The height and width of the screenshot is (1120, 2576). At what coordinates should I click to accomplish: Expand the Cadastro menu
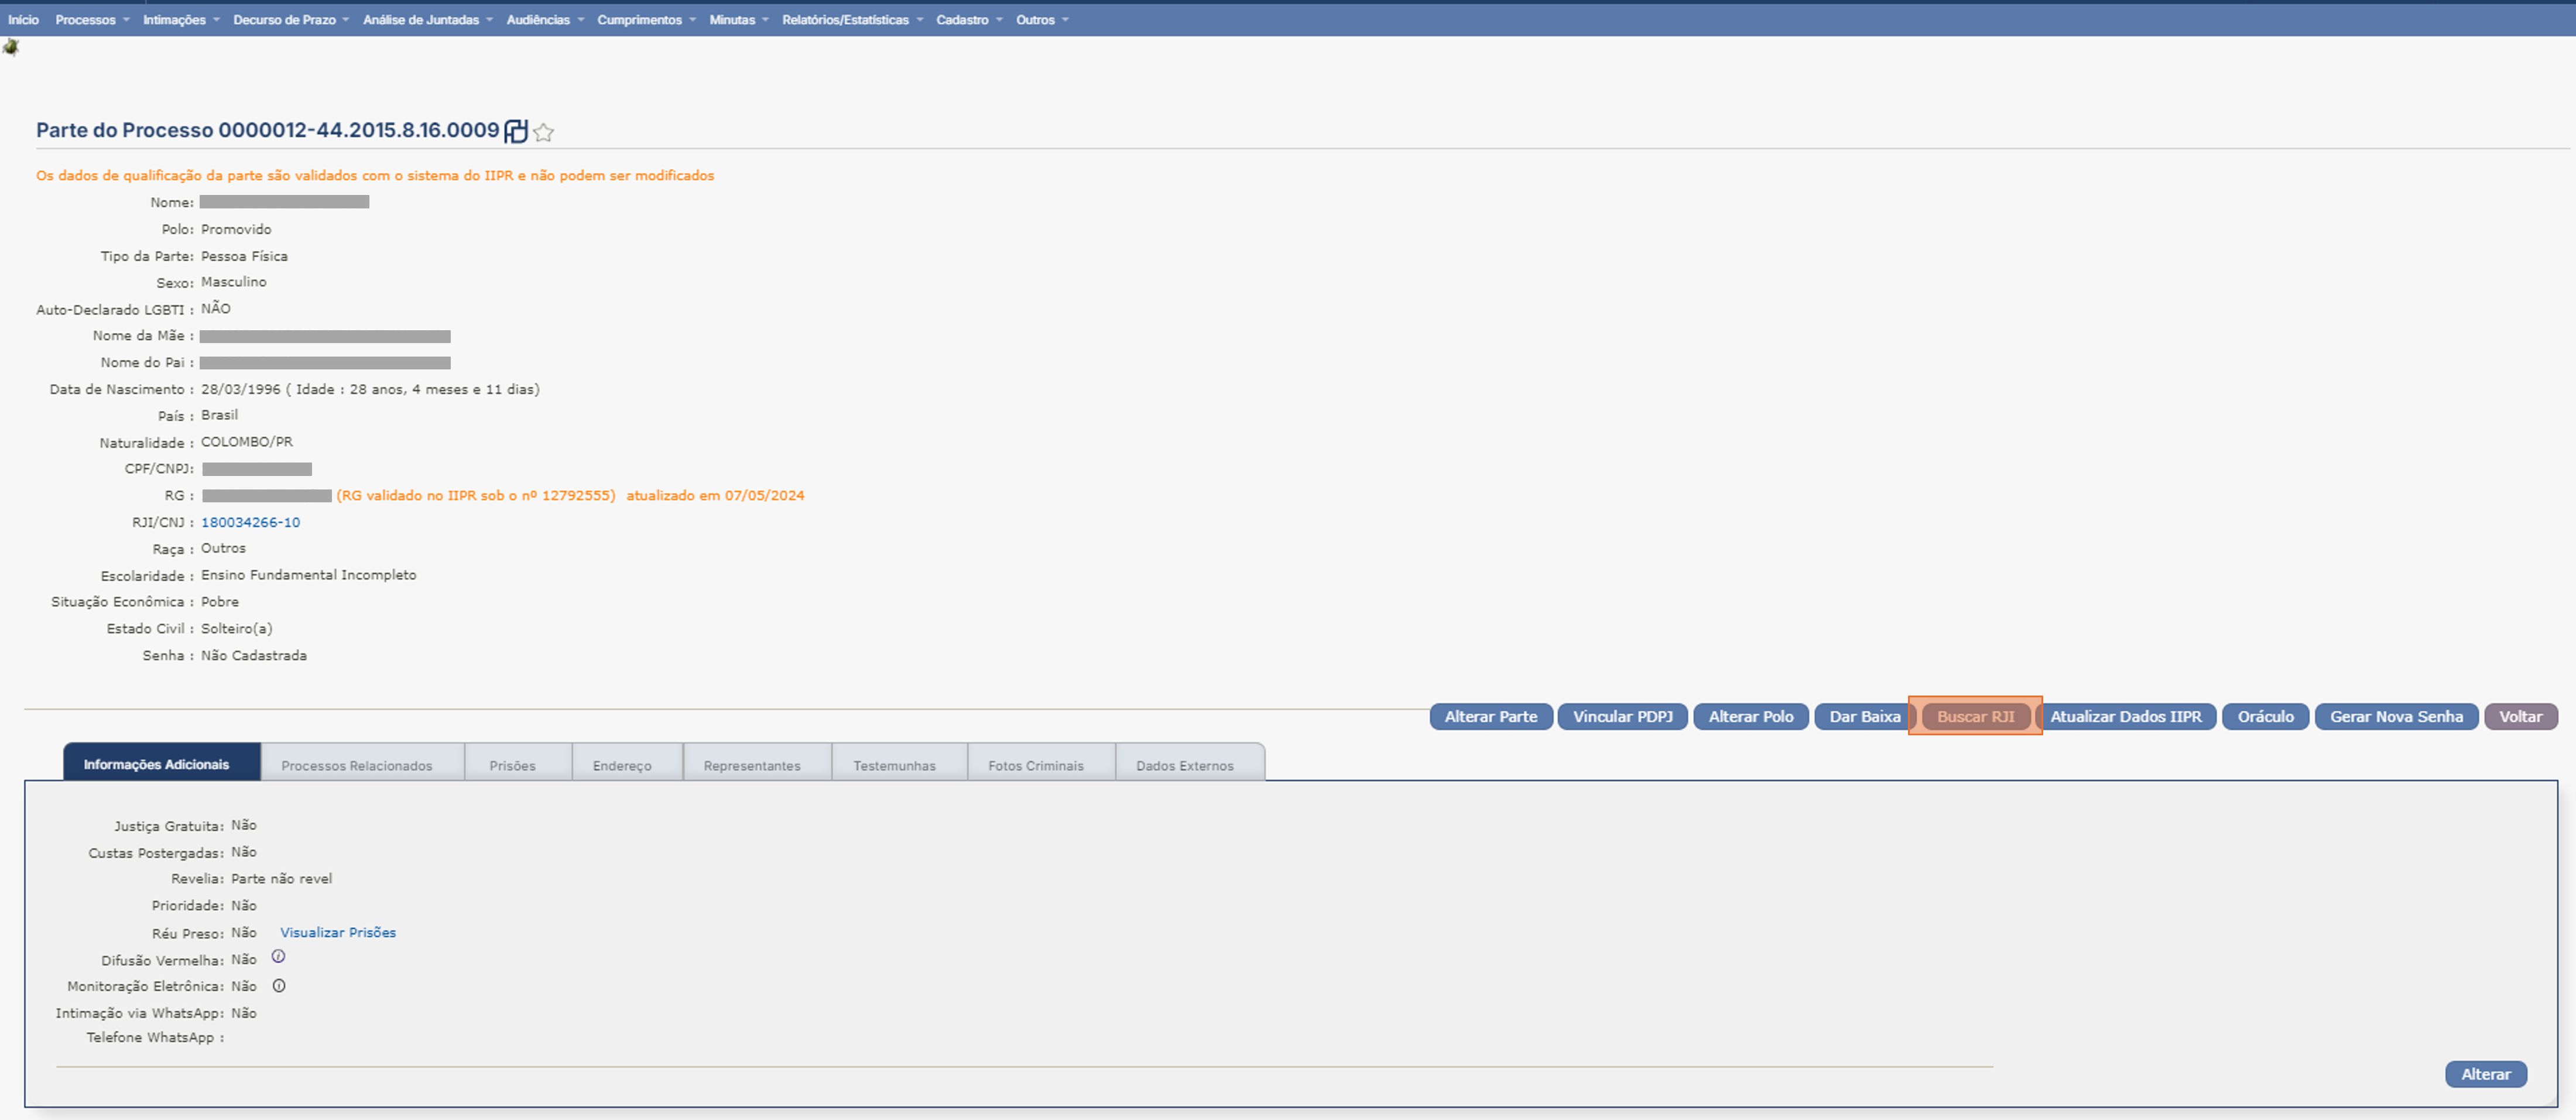pos(969,20)
